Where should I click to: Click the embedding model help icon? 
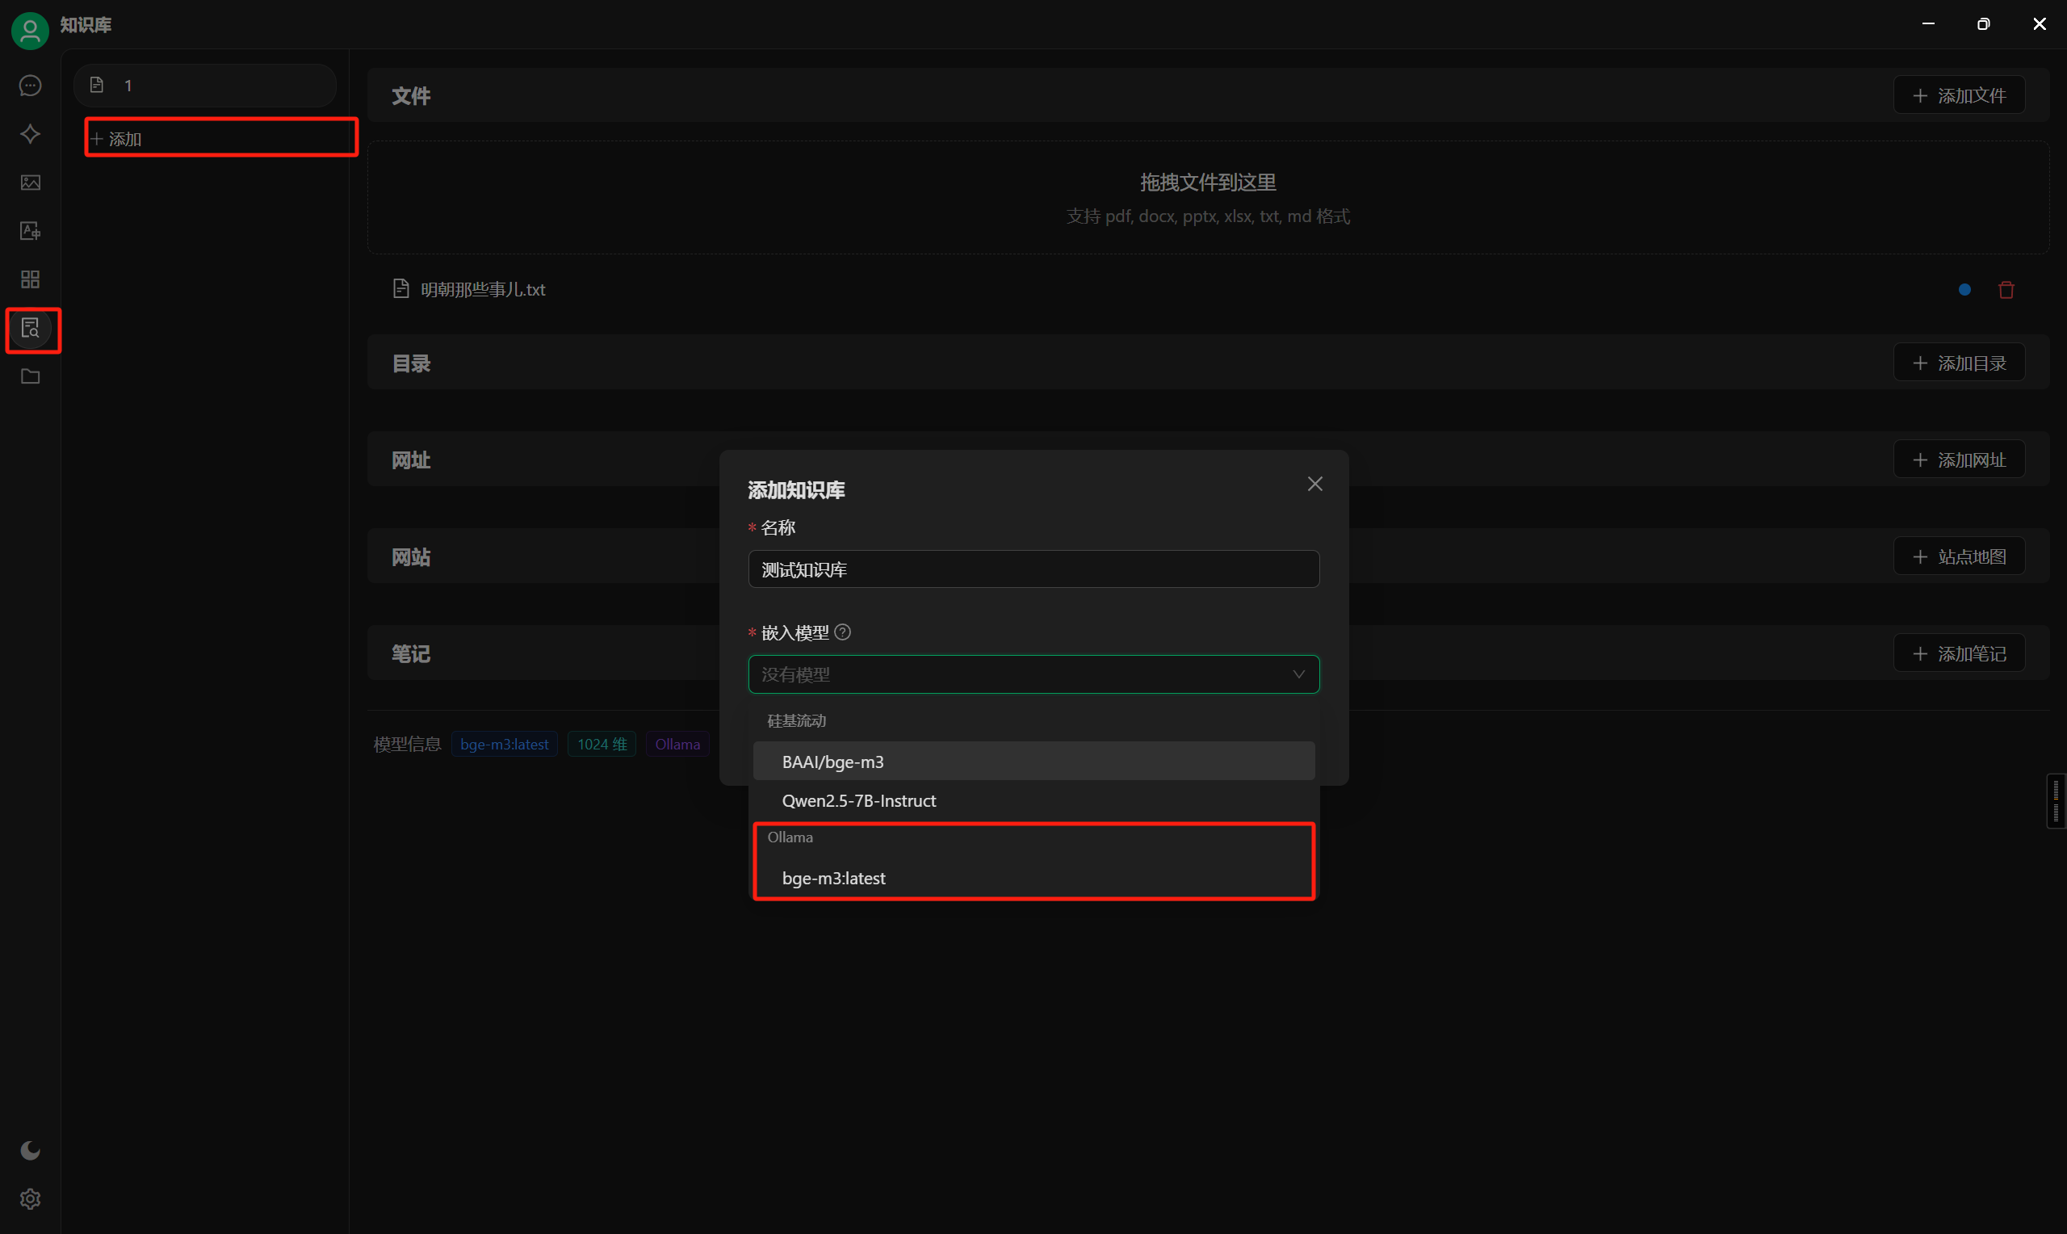tap(842, 632)
